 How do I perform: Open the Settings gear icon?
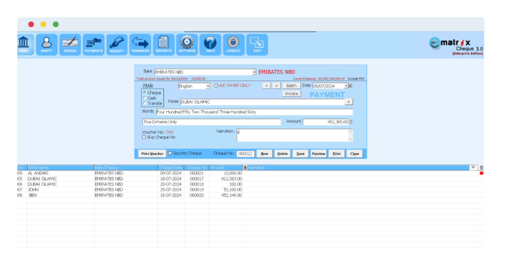coord(187,43)
